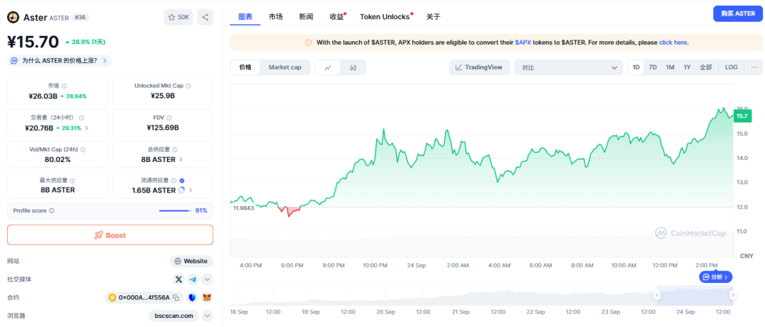The height and width of the screenshot is (327, 765).
Task: Click the 15.7 current price label on chart
Action: (742, 116)
